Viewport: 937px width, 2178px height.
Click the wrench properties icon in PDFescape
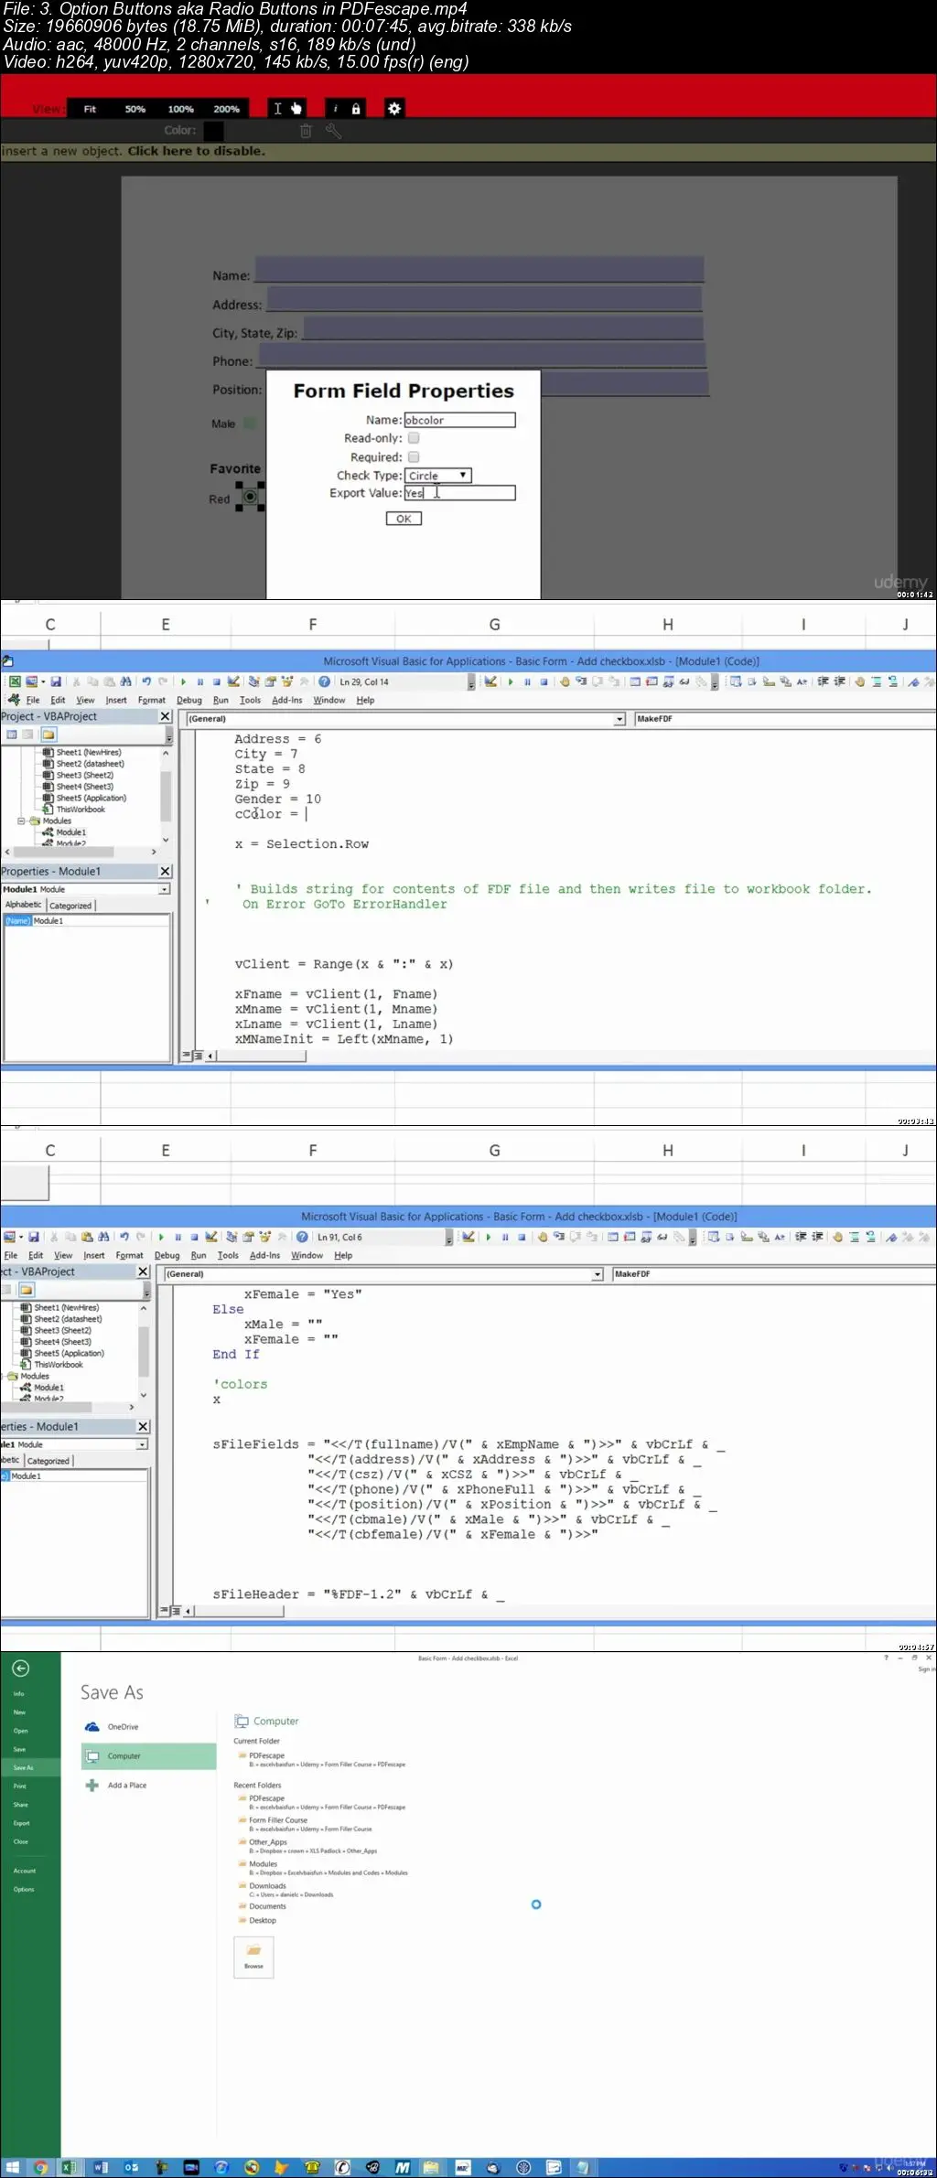(334, 131)
